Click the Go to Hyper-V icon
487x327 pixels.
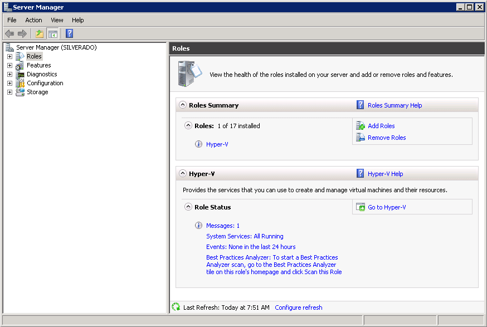tap(361, 207)
